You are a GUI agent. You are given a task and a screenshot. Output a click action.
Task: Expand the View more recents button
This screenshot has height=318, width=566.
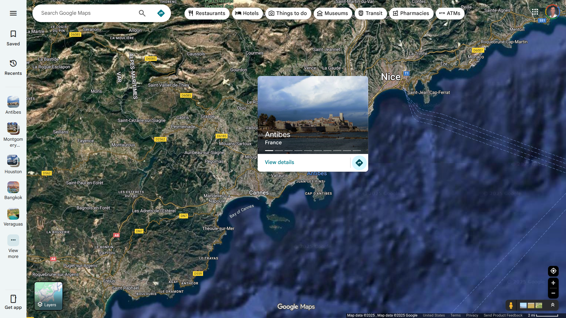click(x=13, y=246)
